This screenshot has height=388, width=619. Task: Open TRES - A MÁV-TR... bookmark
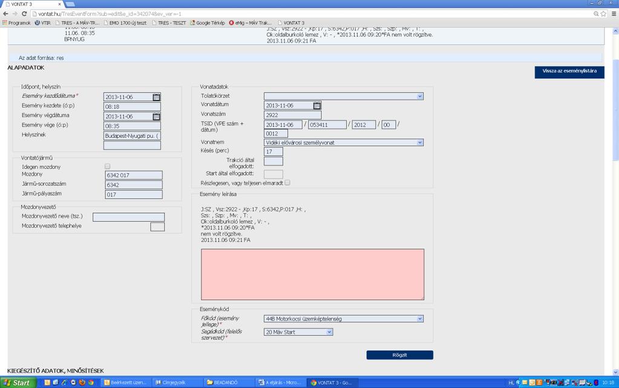tap(77, 23)
